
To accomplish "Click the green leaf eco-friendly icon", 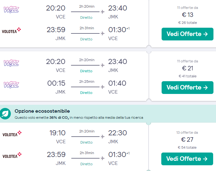I will point(5,114).
